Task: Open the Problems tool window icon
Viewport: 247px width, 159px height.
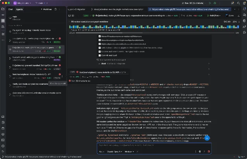Action: pos(3,146)
